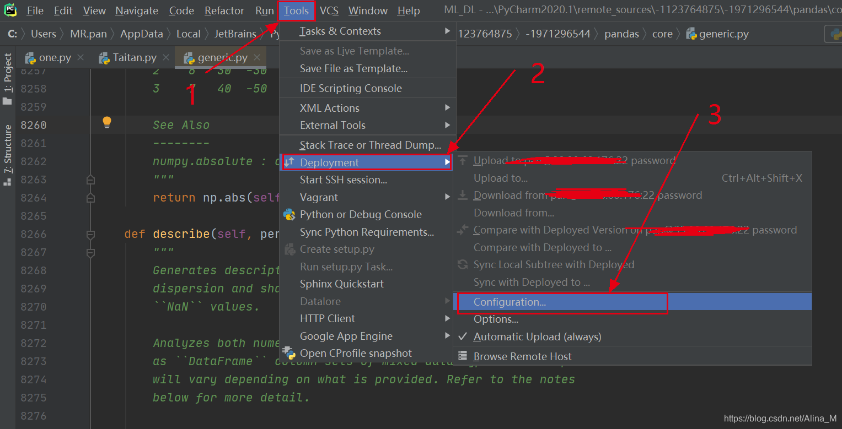The width and height of the screenshot is (842, 429).
Task: Open the Window menu
Action: coord(368,10)
